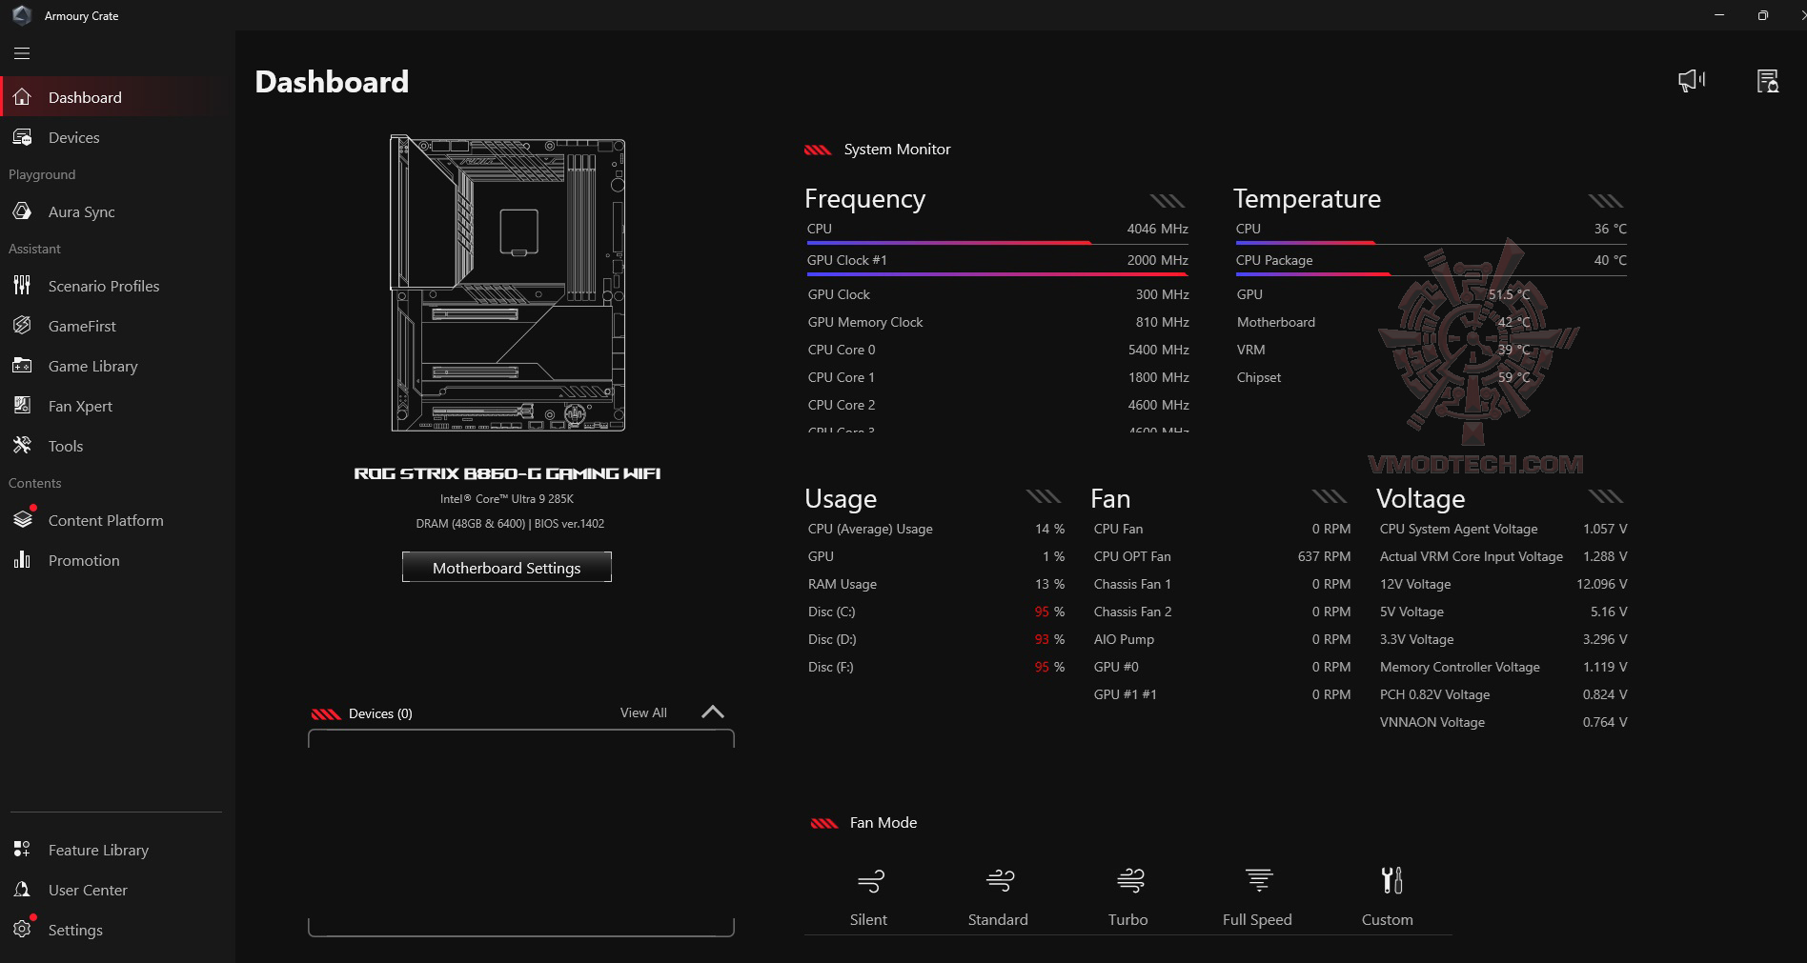
Task: Click the Chassis Fan 1 row
Action: 1222,584
